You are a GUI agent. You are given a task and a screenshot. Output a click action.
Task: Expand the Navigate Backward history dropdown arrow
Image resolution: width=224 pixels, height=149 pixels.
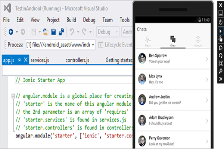[17, 32]
